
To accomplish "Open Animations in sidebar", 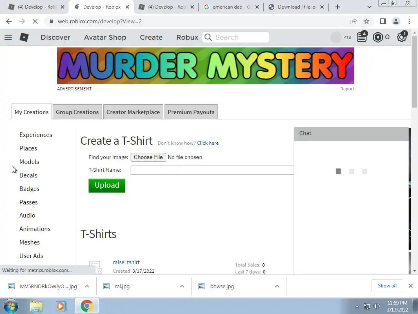I will (x=35, y=229).
